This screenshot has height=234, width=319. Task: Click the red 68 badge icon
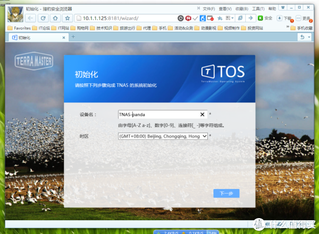tap(188, 18)
